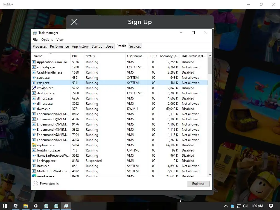280x210 pixels.
Task: Switch to the Startup tab
Action: click(97, 46)
